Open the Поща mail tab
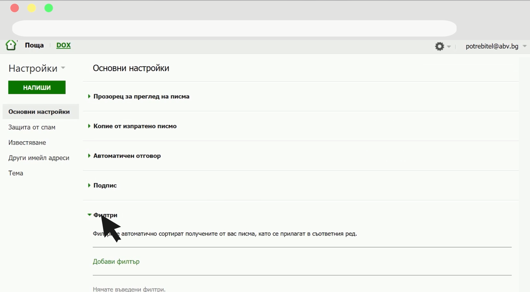Viewport: 530px width, 292px height. [34, 45]
